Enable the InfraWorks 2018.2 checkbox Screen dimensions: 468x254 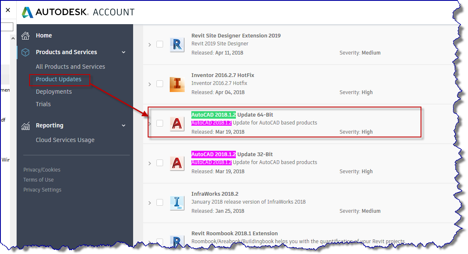pyautogui.click(x=160, y=202)
